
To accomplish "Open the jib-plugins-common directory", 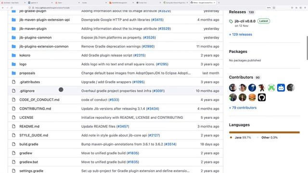I will 36,37.
